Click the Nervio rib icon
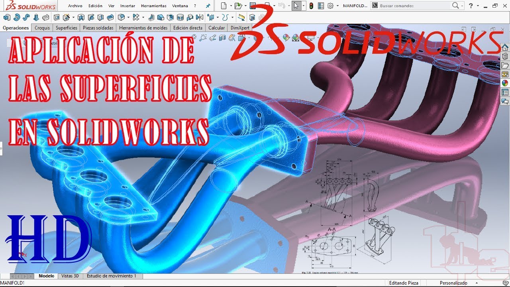The height and width of the screenshot is (287, 510). point(151,18)
